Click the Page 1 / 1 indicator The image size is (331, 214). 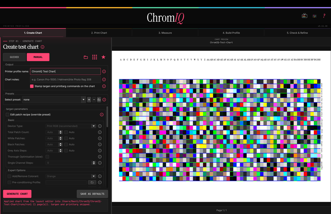pyautogui.click(x=221, y=210)
